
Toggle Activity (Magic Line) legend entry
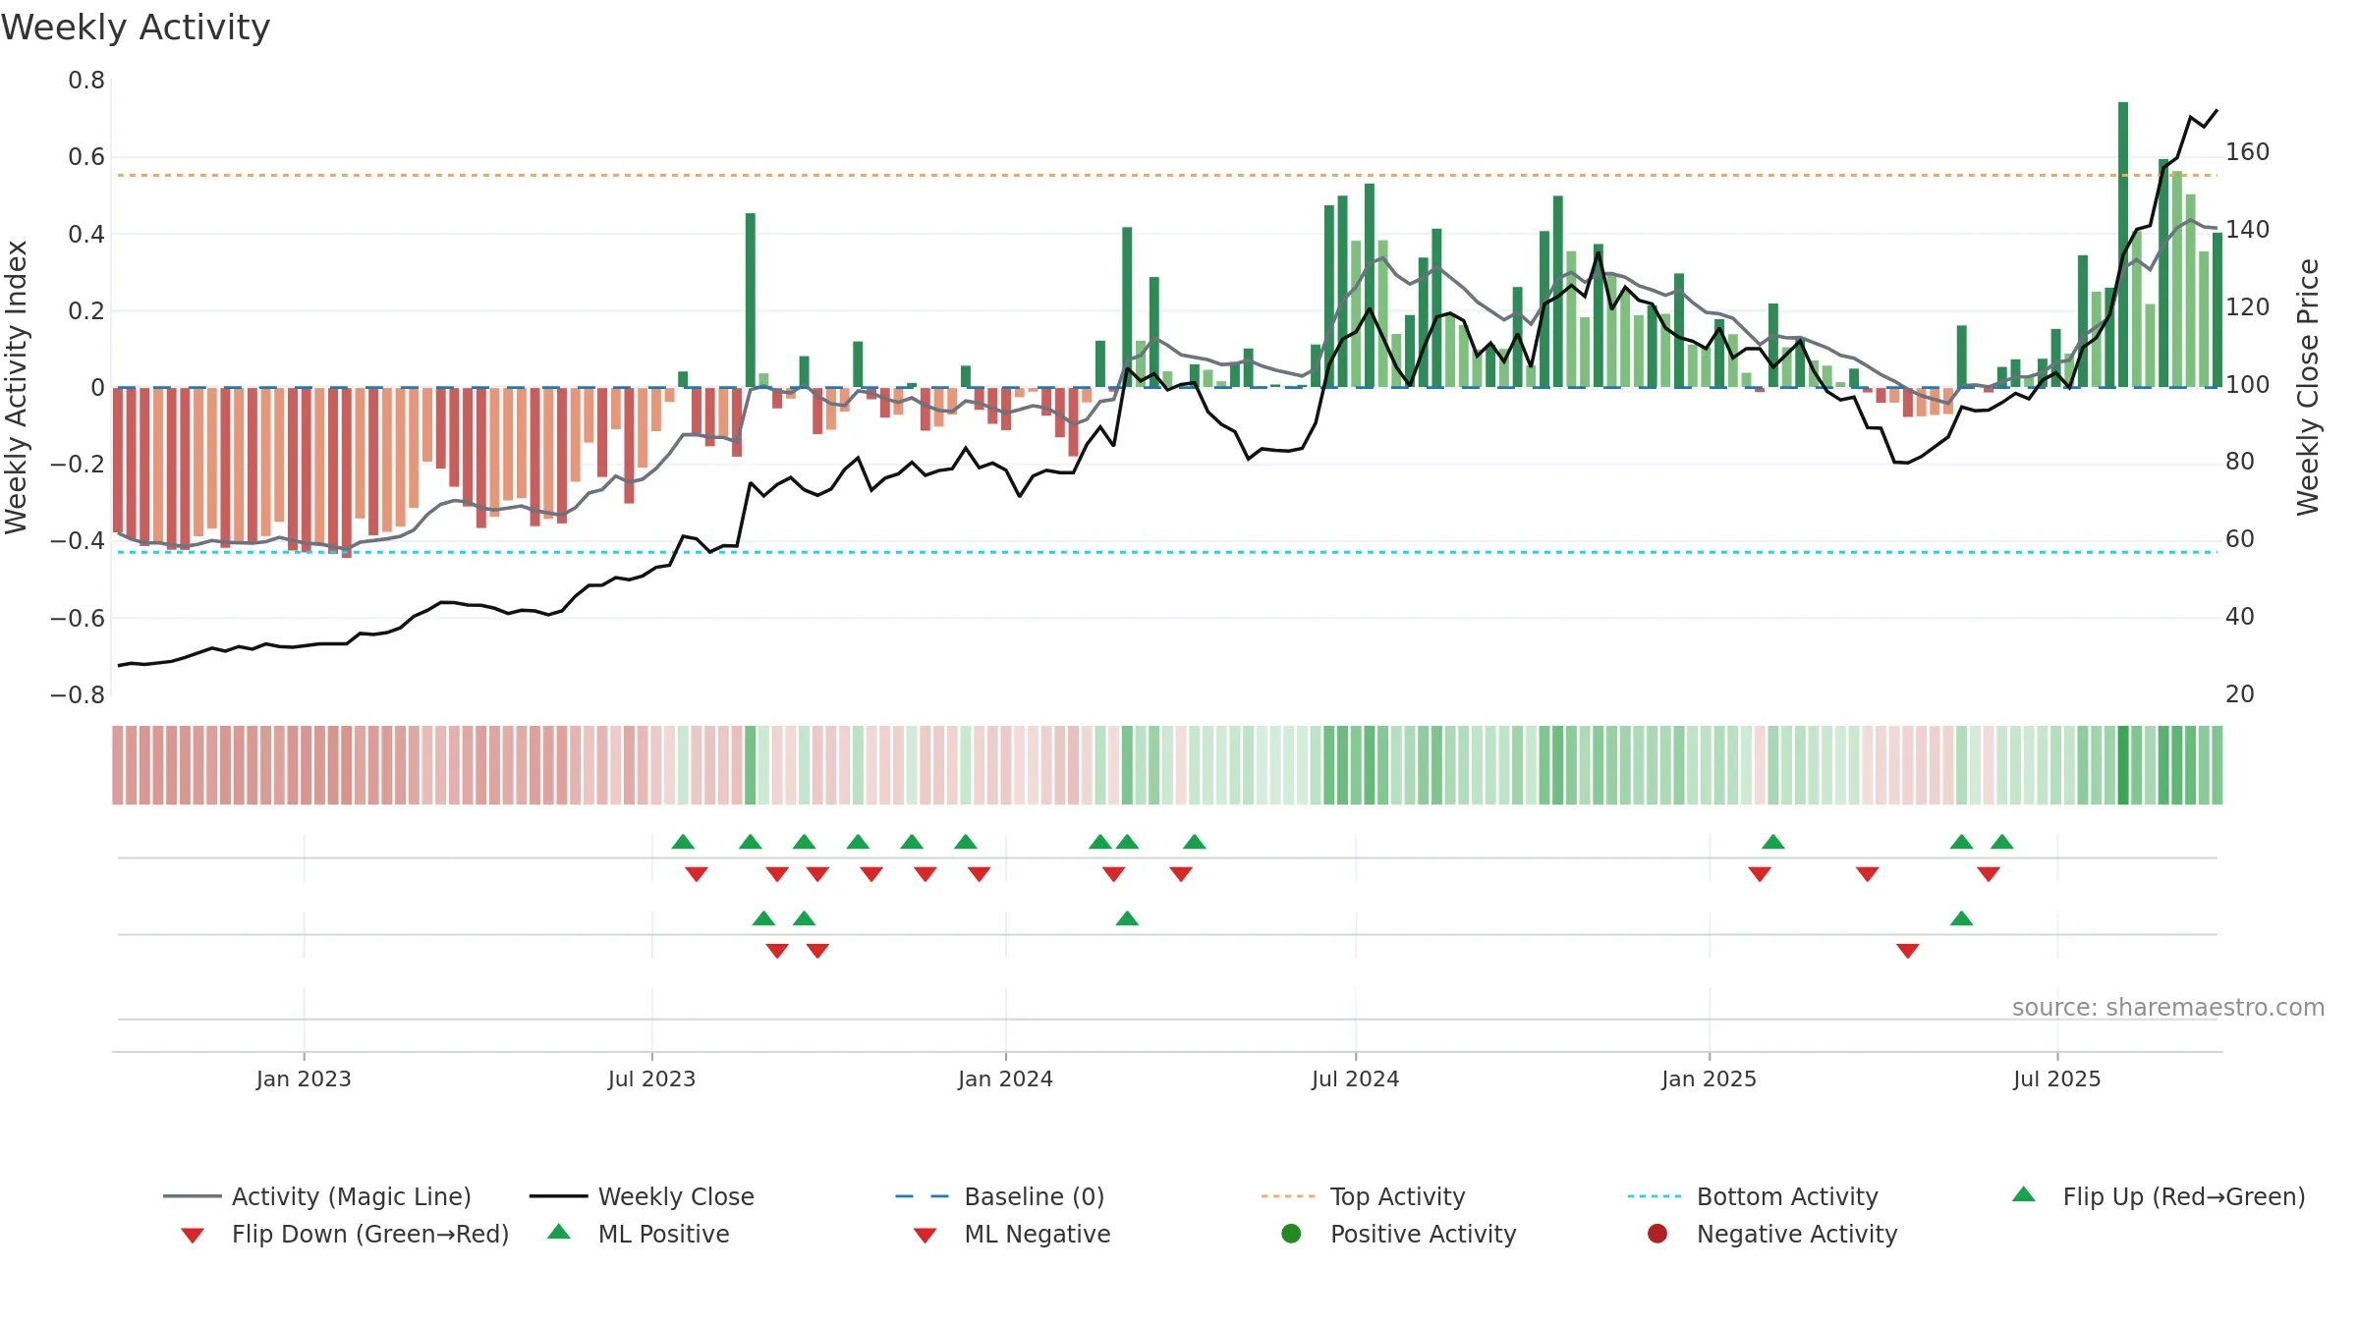pos(317,1196)
